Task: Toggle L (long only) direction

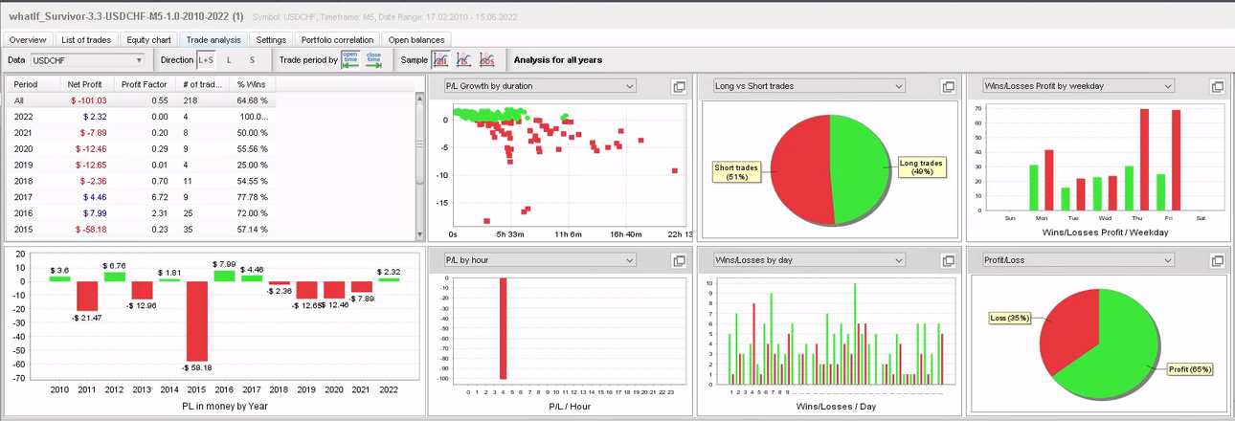Action: coord(229,60)
